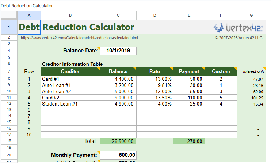Click the Custom column heading cell

[221, 72]
